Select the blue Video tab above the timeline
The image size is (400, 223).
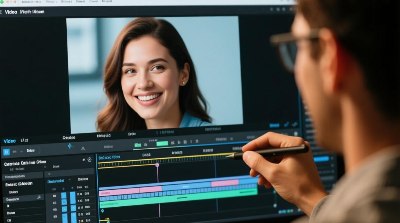click(10, 141)
